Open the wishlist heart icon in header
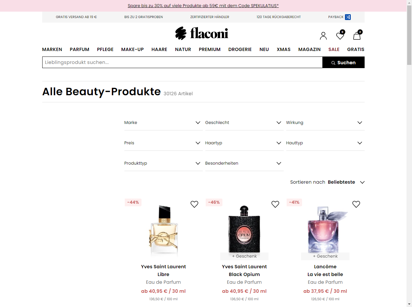412x307 pixels. (x=340, y=36)
